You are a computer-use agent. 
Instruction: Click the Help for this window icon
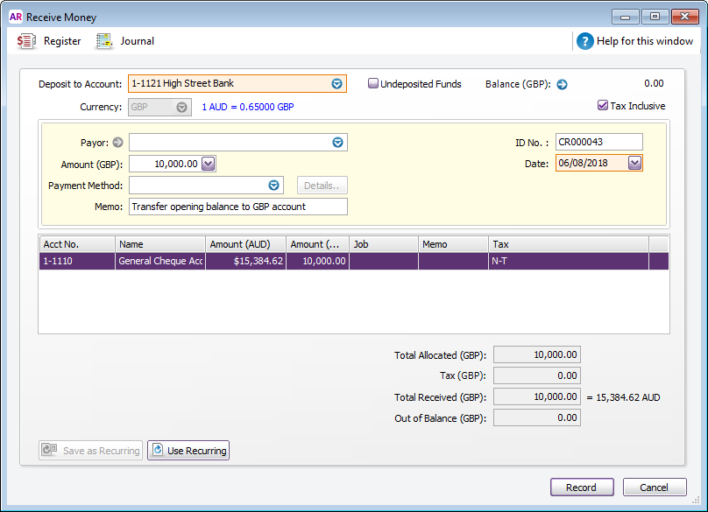[x=584, y=41]
